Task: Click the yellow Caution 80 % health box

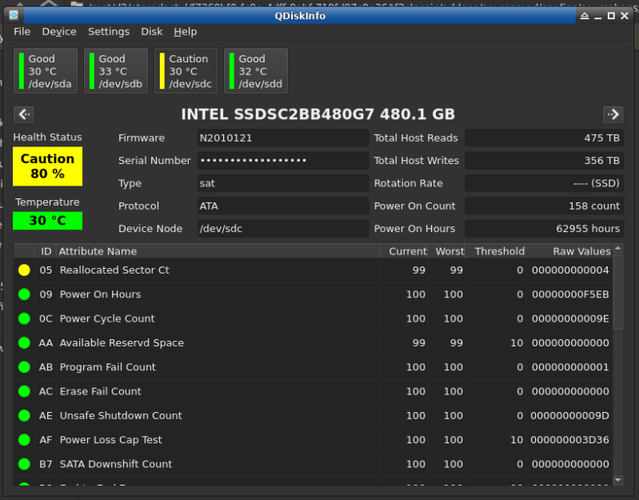Action: 48,166
